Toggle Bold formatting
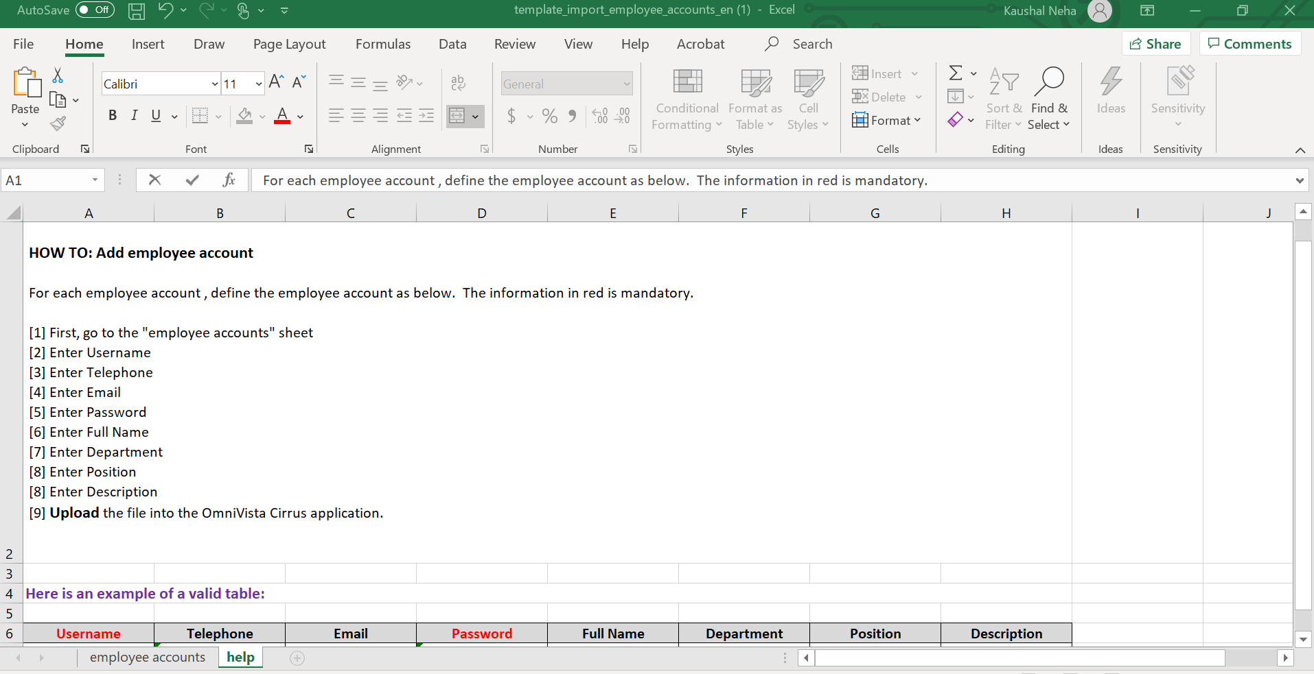Image resolution: width=1314 pixels, height=674 pixels. coord(113,115)
